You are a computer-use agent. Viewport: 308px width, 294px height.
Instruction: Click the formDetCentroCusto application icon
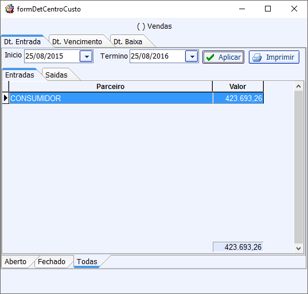click(x=9, y=9)
